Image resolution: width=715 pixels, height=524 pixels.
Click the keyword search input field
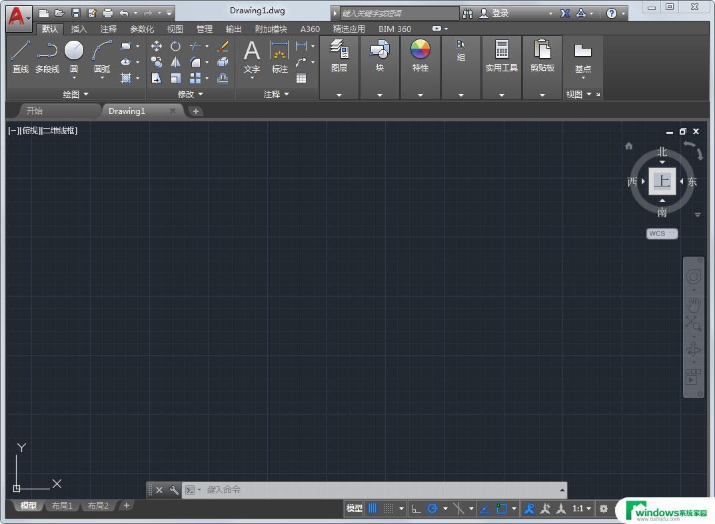pos(399,13)
